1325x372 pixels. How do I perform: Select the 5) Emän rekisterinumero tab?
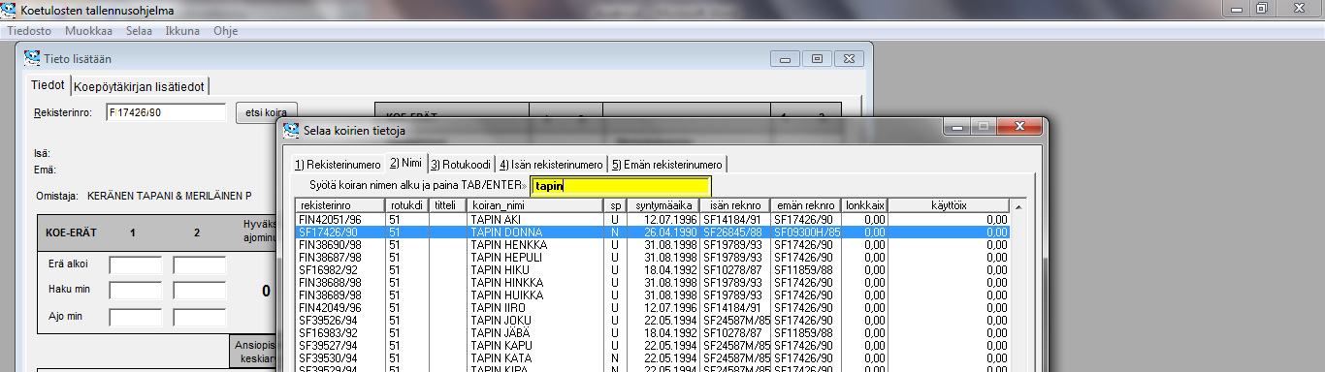pos(667,165)
